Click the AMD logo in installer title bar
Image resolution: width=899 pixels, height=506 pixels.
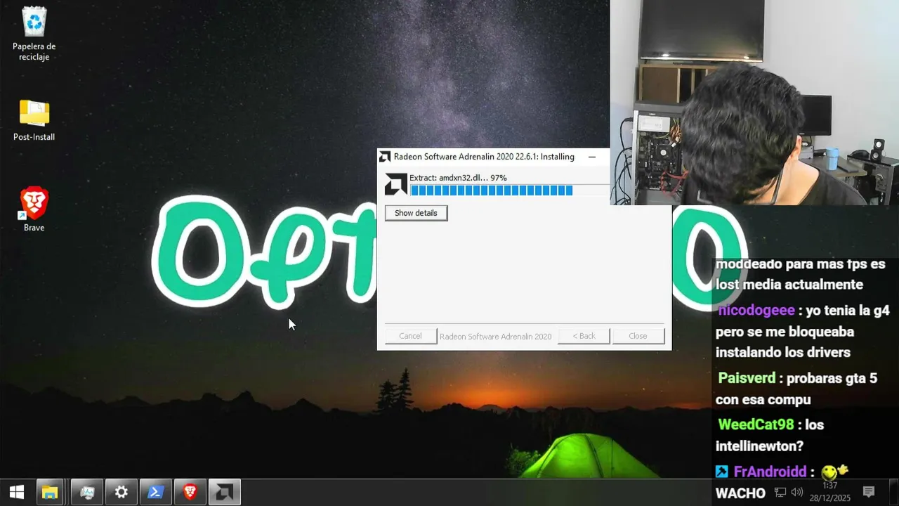point(385,157)
